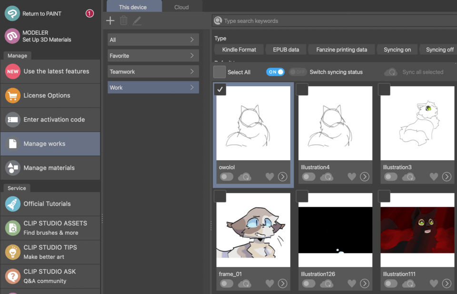Click cloud sync icon on Illustration4
This screenshot has width=457, height=294.
(327, 177)
